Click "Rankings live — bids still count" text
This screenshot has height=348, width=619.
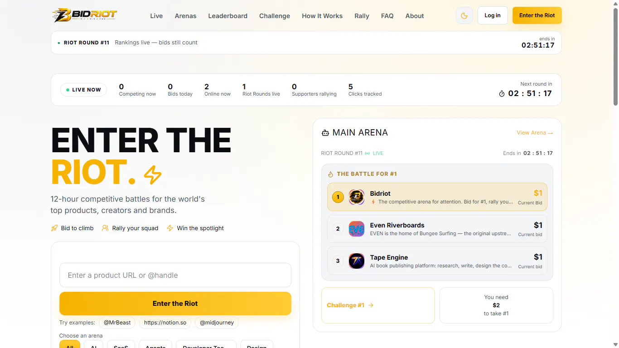coord(156,43)
